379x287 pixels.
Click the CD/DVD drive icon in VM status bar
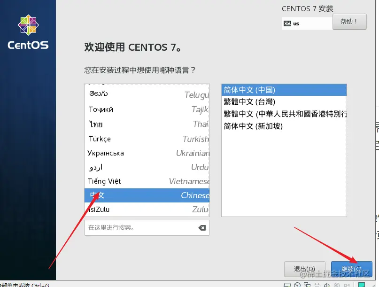297,285
